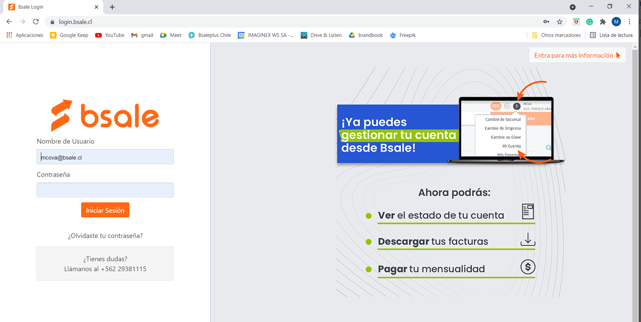The height and width of the screenshot is (322, 641).
Task: Open the Aplicaciones bookmark
Action: (25, 35)
